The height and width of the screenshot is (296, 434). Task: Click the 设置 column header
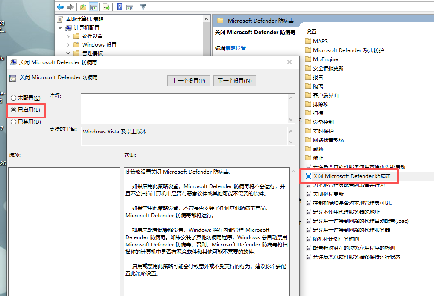(311, 32)
